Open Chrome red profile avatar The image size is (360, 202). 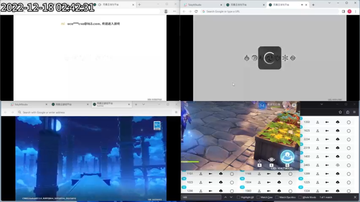coord(350,11)
